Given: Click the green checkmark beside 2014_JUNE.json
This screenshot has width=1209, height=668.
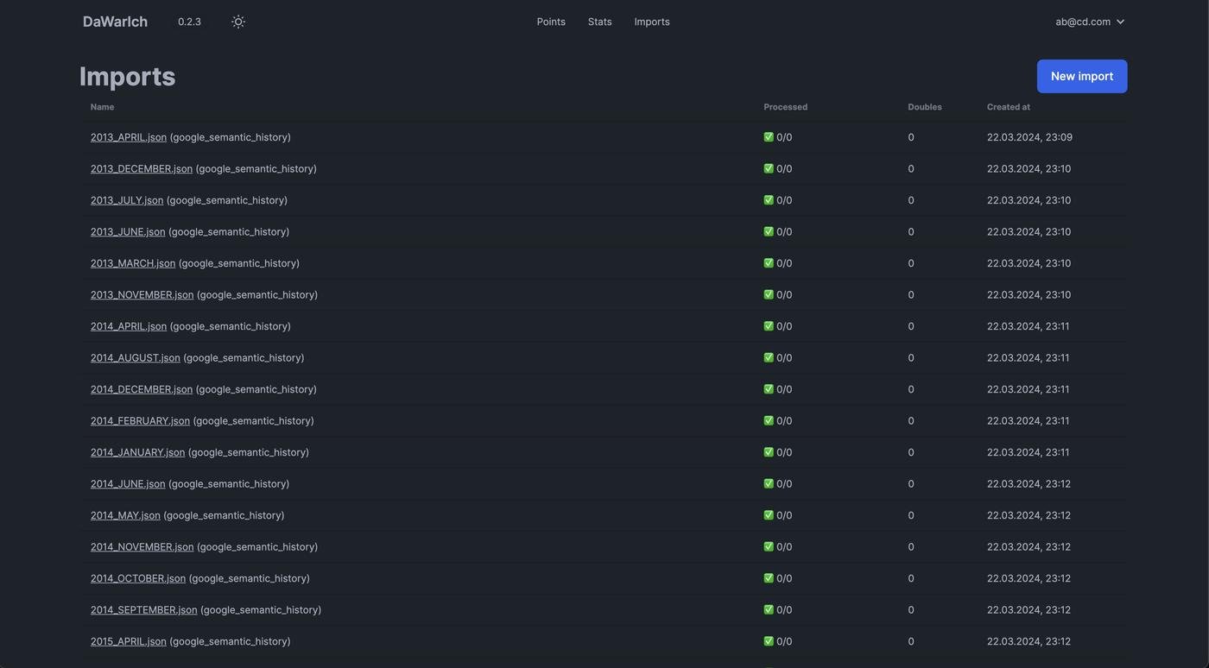Looking at the screenshot, I should (769, 484).
